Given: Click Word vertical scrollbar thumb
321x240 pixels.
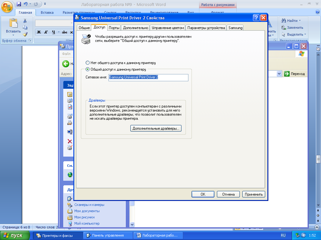Looking at the screenshot, I should pos(318,159).
